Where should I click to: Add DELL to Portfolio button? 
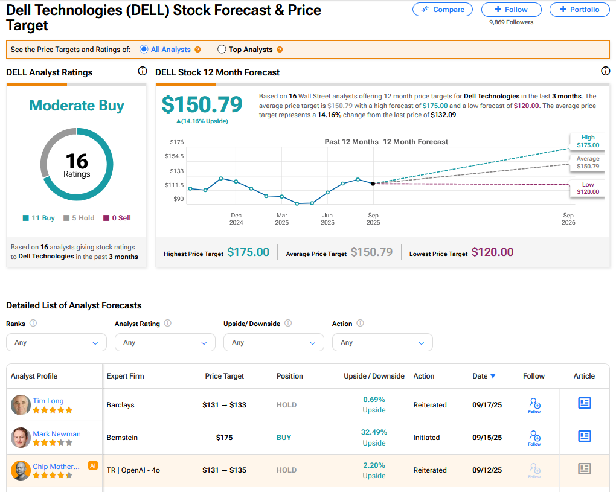580,10
